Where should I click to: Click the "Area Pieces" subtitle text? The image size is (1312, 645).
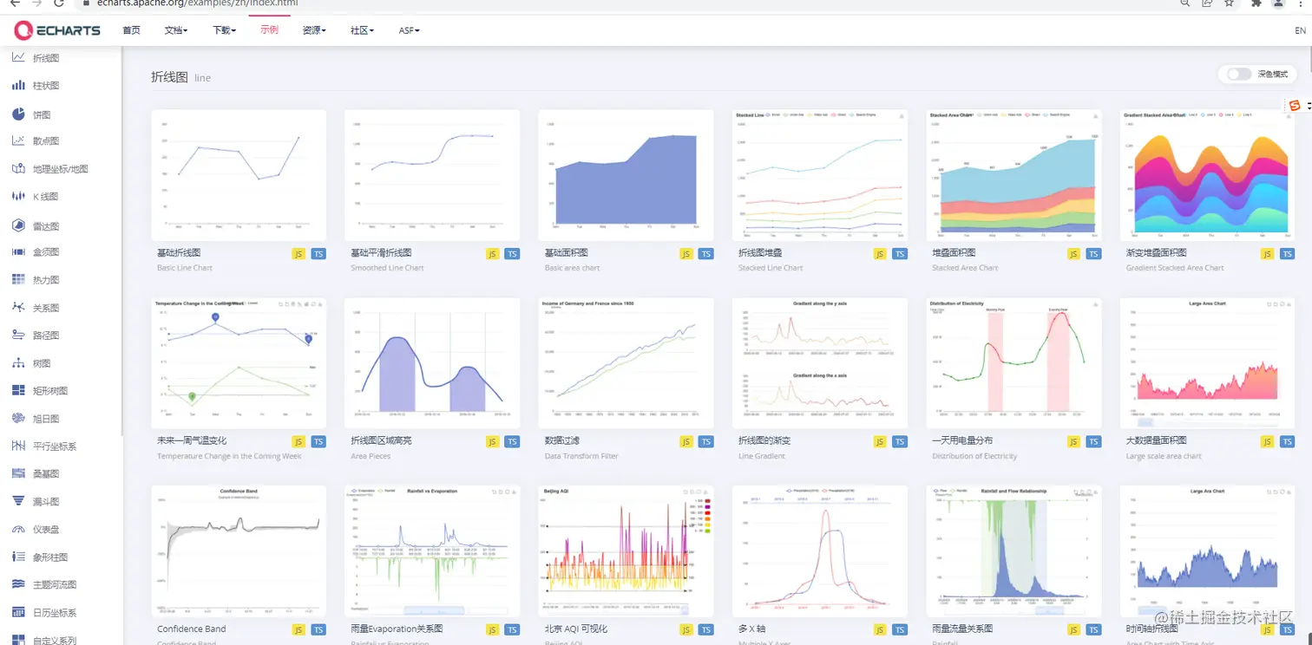(371, 456)
